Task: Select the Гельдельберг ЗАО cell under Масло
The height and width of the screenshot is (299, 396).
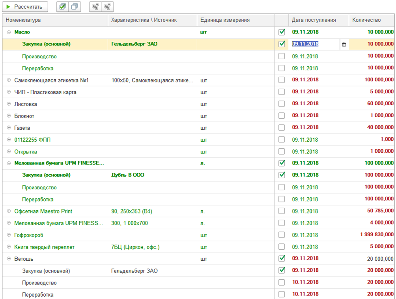Action: tap(134, 44)
